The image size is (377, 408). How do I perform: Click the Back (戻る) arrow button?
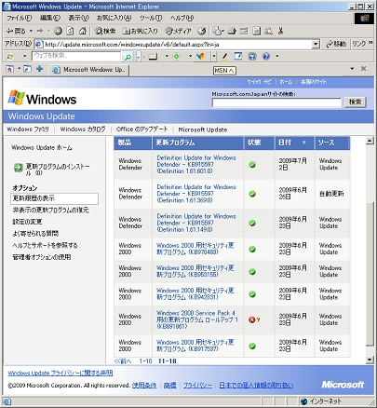(x=16, y=31)
